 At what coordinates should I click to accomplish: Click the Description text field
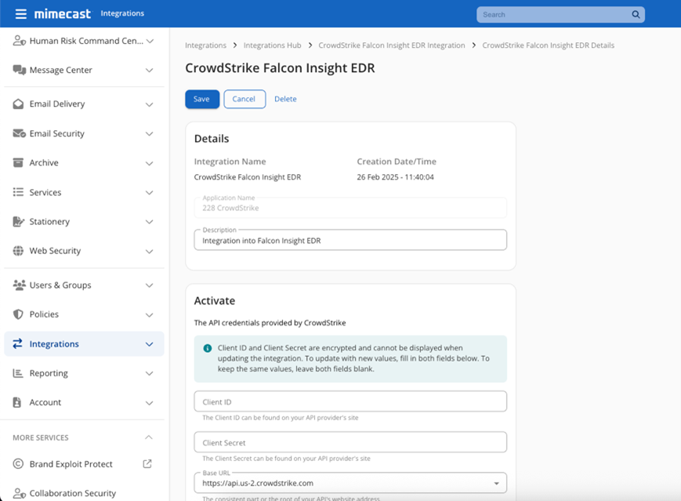350,240
